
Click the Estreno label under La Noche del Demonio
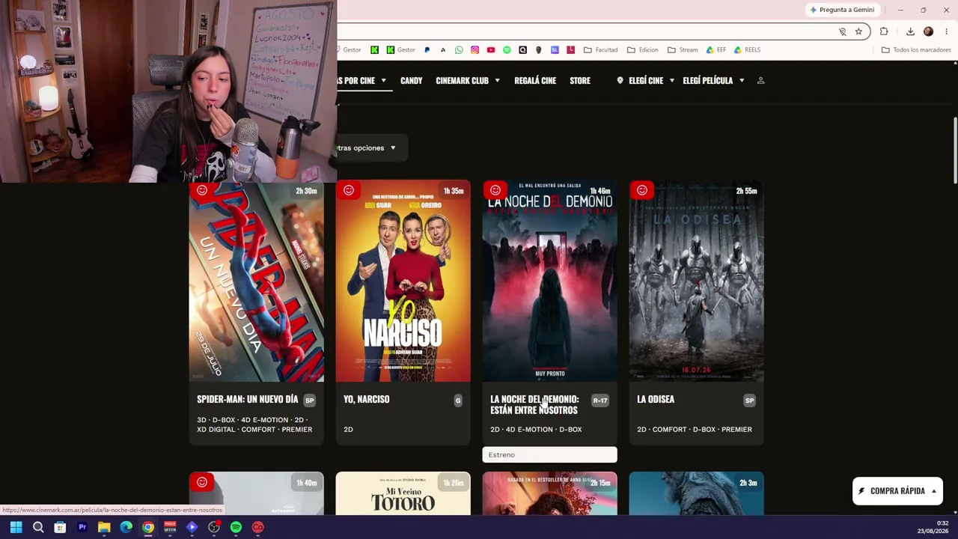coord(549,455)
